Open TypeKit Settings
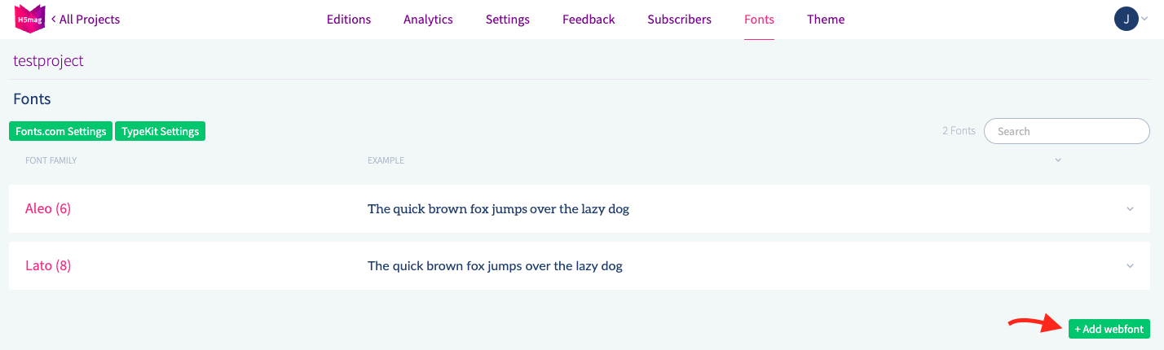Image resolution: width=1164 pixels, height=350 pixels. pos(160,131)
